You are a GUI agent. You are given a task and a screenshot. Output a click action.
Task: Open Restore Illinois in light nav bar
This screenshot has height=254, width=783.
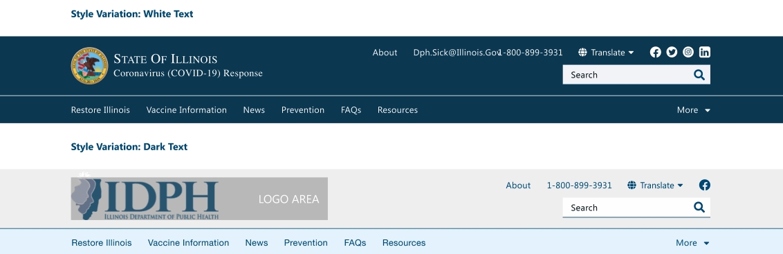pos(102,243)
